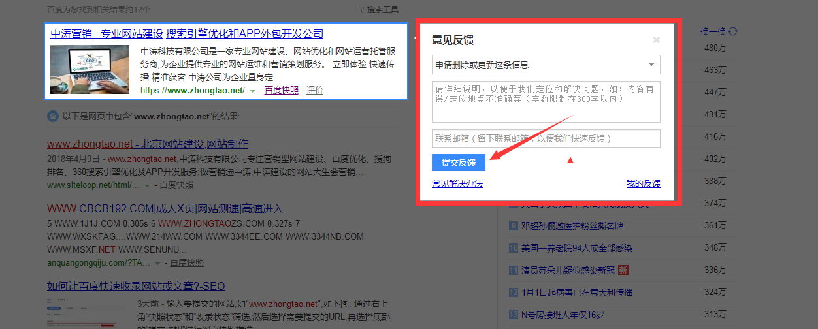818x329 pixels.
Task: Open the 北京网站建设 result title link
Action: coord(148,144)
